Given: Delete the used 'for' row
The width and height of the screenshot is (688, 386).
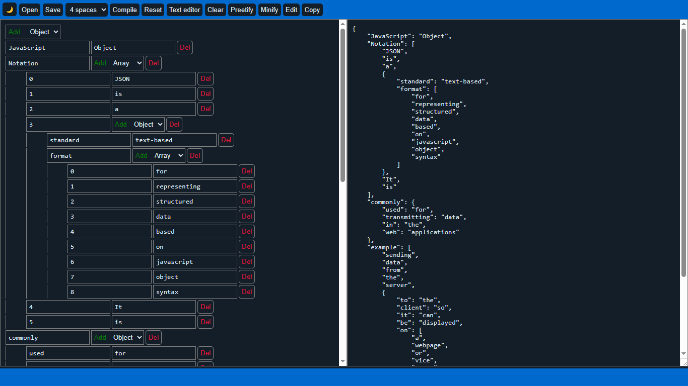Looking at the screenshot, I should (x=205, y=353).
